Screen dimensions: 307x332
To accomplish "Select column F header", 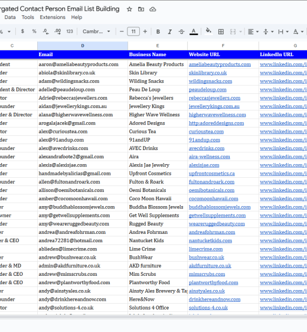I will pyautogui.click(x=223, y=45).
